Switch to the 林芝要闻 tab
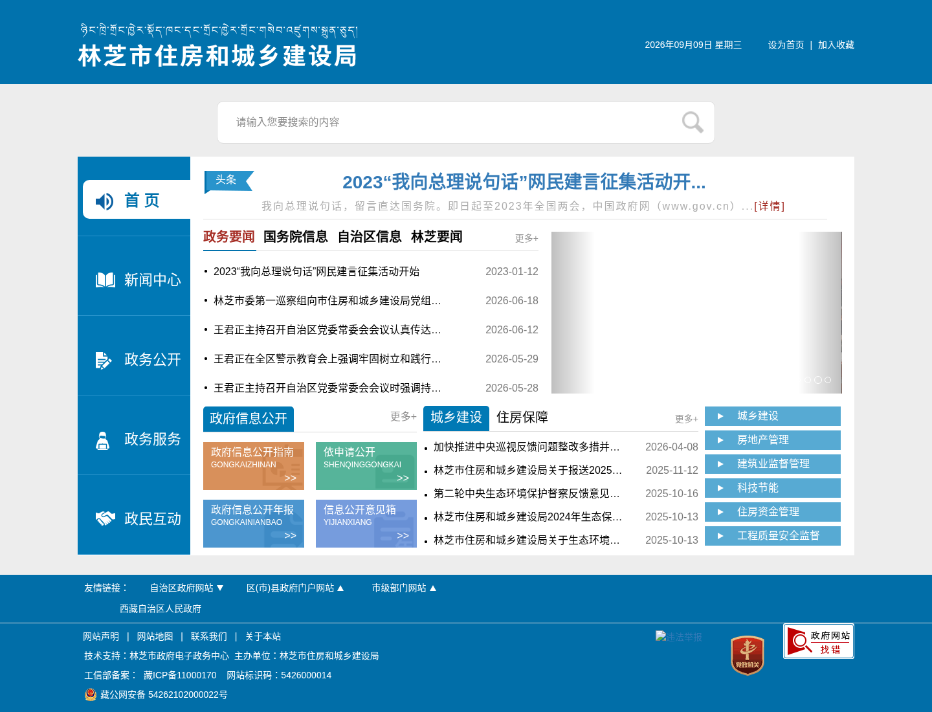Screen dimensions: 932x712 click(437, 237)
